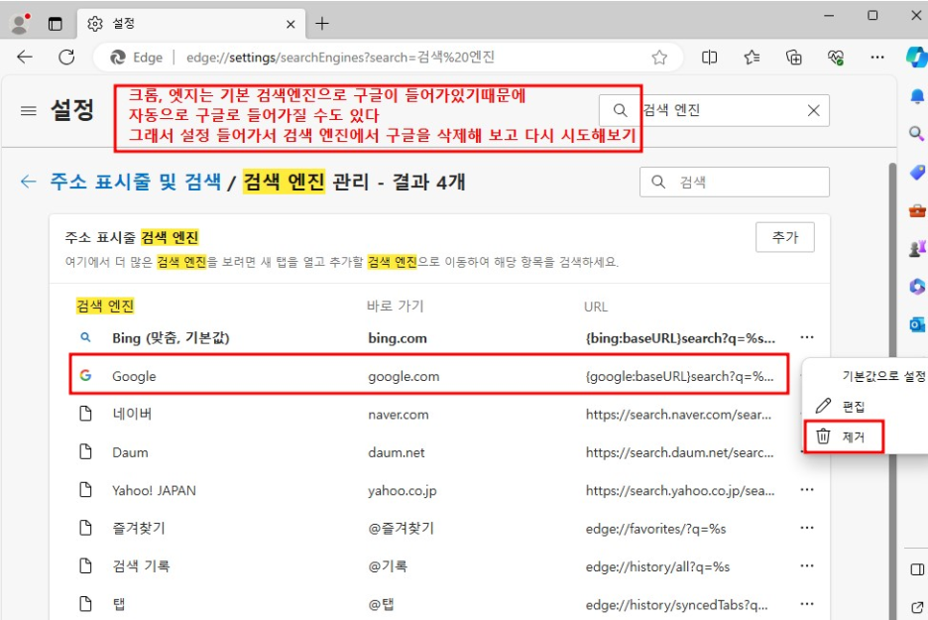Screen dimensions: 928x620
Task: Open the Settings and more ellipsis menu
Action: (877, 58)
